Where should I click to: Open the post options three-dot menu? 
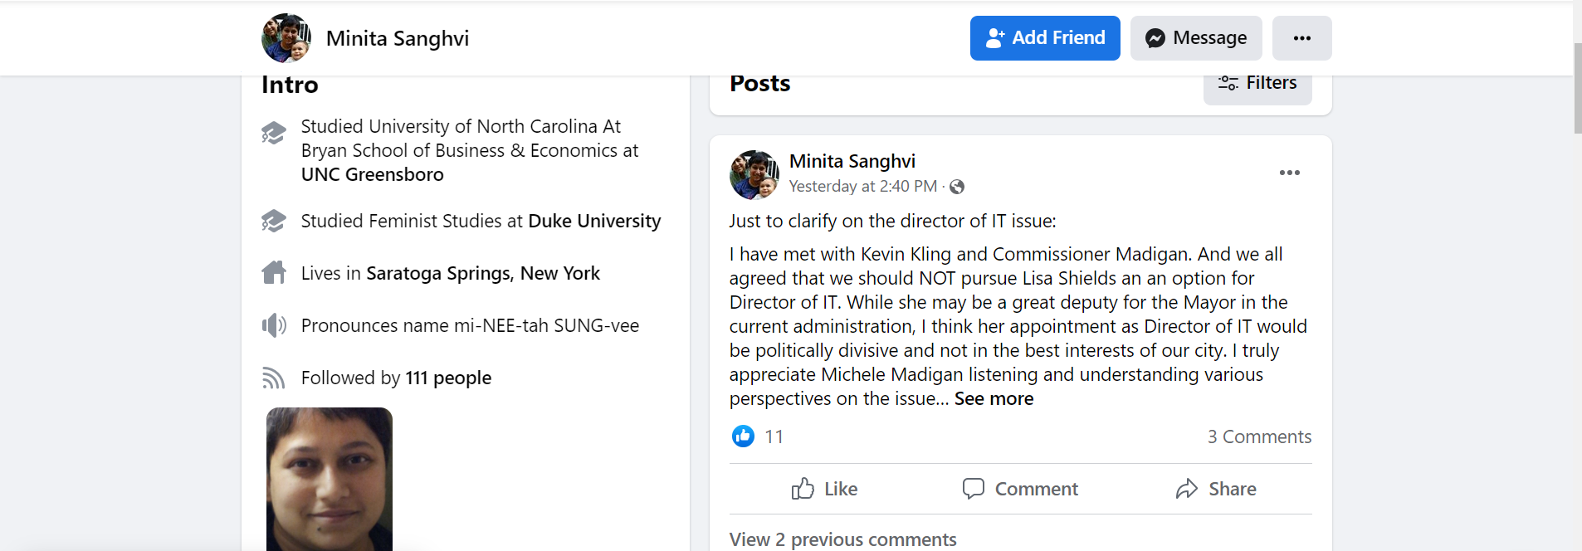[x=1289, y=173]
